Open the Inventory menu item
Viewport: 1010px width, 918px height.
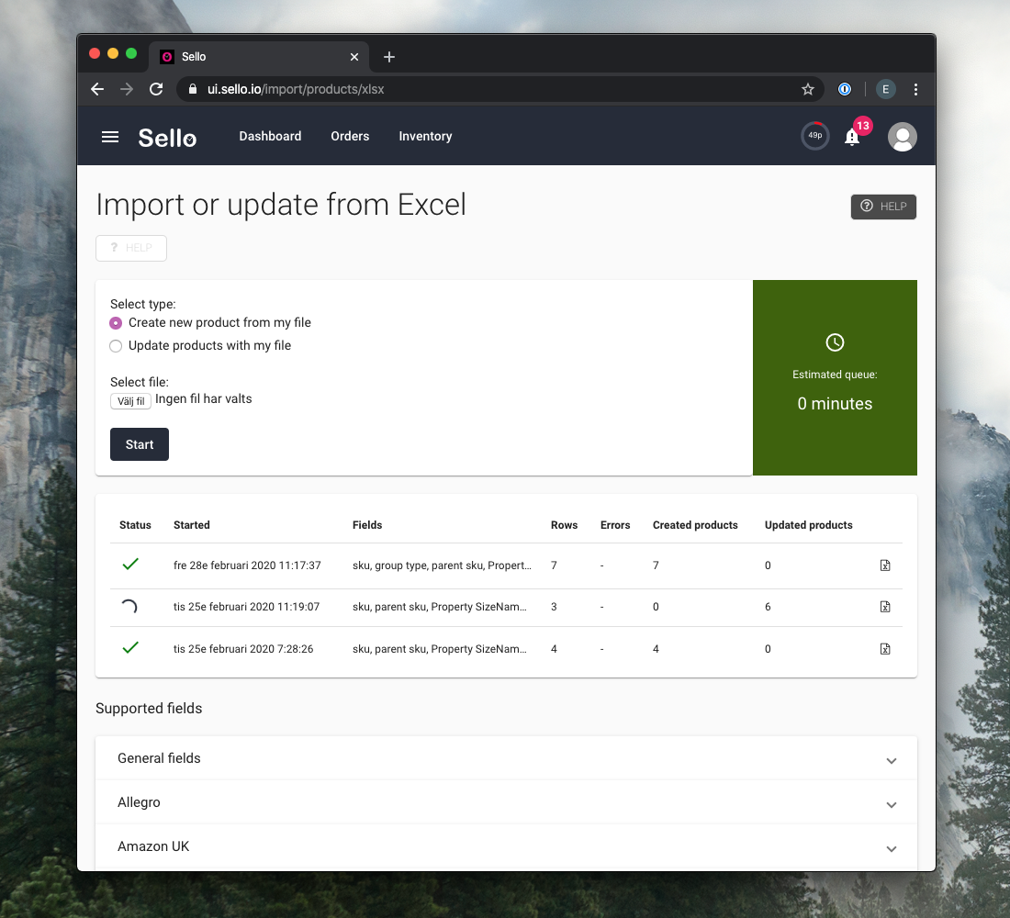tap(425, 137)
